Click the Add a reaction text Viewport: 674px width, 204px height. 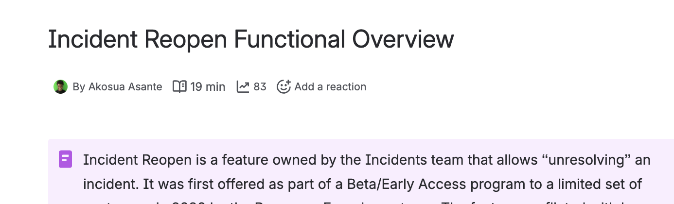click(x=330, y=87)
